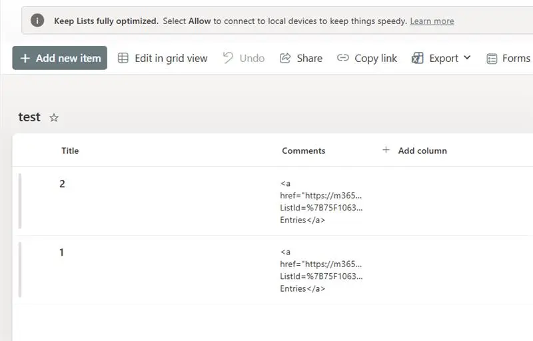This screenshot has width=533, height=341.
Task: Click the Comments cell in row 1
Action: [321, 270]
